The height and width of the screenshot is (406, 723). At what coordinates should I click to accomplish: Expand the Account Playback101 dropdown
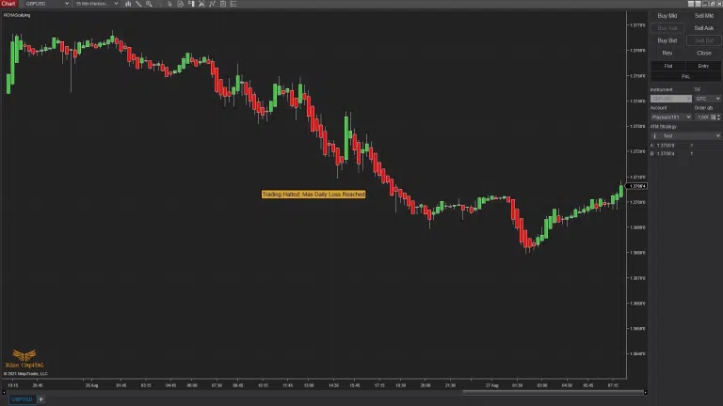pyautogui.click(x=670, y=117)
